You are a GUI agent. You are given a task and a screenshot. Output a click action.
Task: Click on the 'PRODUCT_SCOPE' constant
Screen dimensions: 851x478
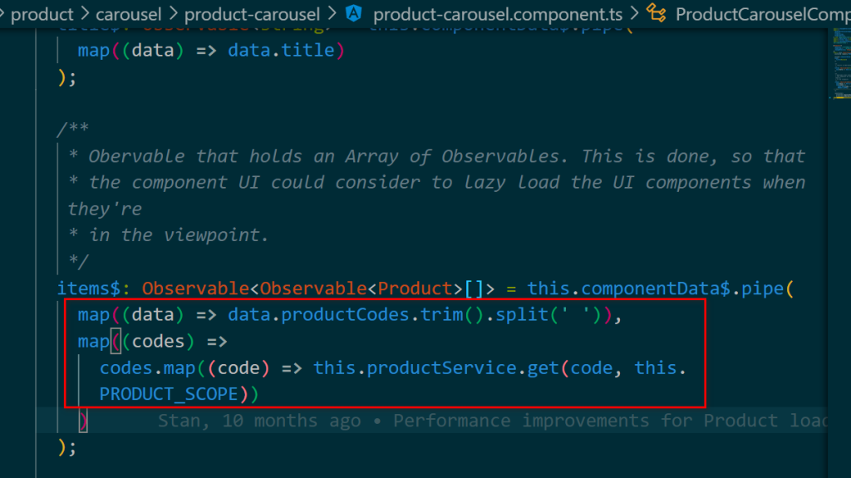pyautogui.click(x=169, y=394)
